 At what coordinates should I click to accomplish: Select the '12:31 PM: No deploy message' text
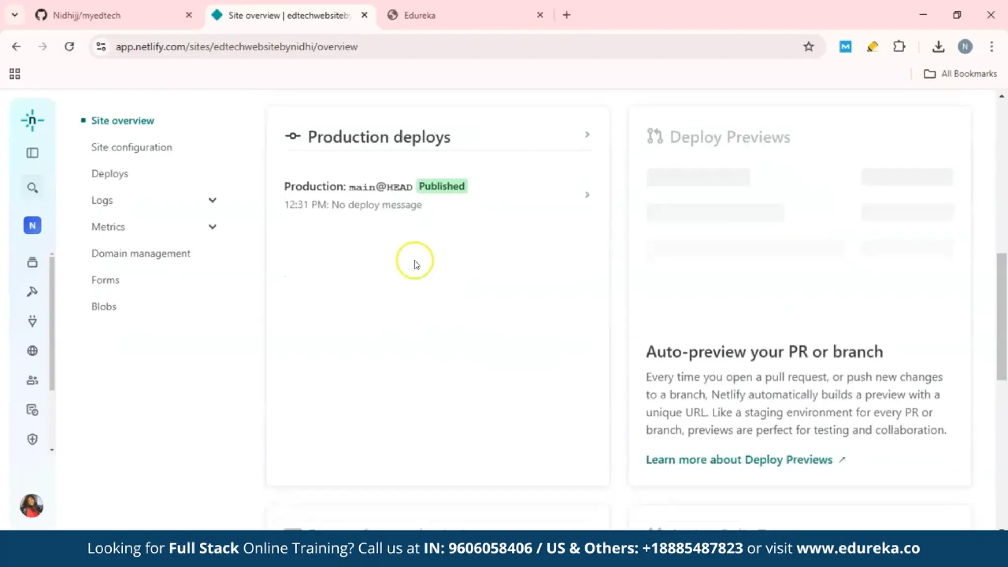pyautogui.click(x=353, y=205)
